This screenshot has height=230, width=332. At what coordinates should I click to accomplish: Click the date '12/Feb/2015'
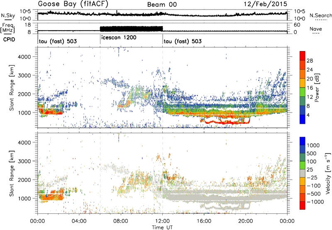[x=265, y=4]
